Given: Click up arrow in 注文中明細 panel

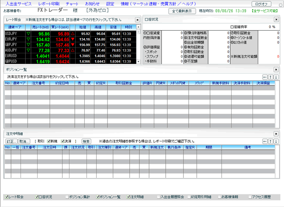Looking at the screenshot, I should (270, 141).
